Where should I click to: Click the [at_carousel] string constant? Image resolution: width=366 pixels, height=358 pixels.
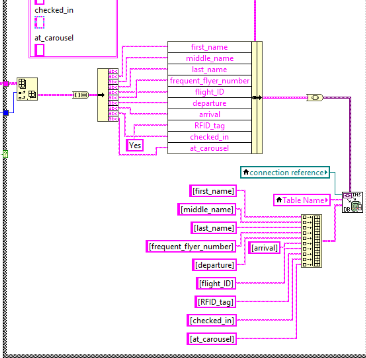pyautogui.click(x=212, y=339)
